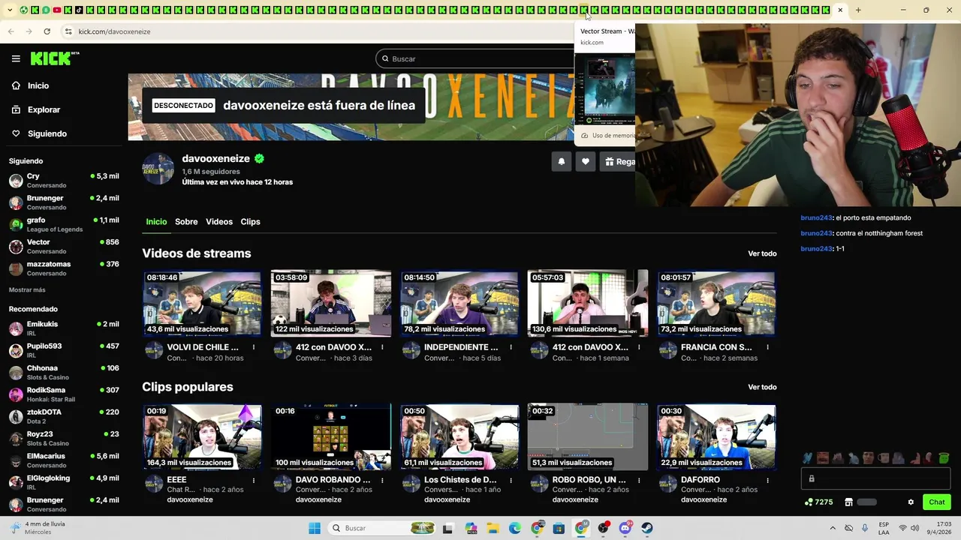Screen dimensions: 961x540
Task: Open options menu for DAFORRO clip
Action: [767, 480]
